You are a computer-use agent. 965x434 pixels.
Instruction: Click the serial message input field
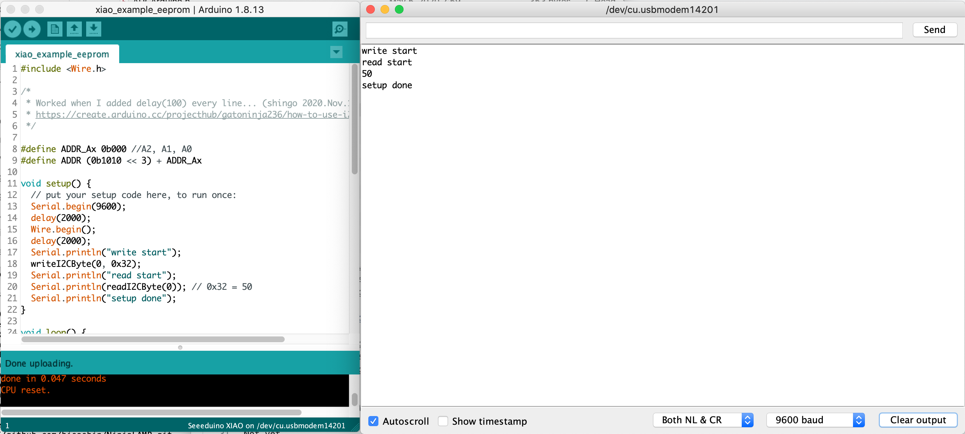(x=634, y=30)
